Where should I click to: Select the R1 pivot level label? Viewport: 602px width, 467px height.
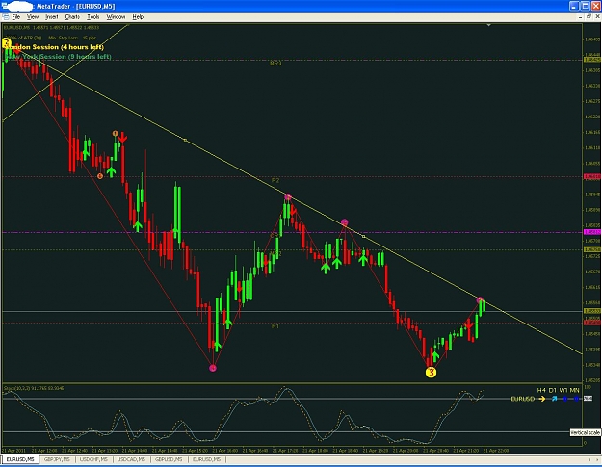click(x=275, y=326)
